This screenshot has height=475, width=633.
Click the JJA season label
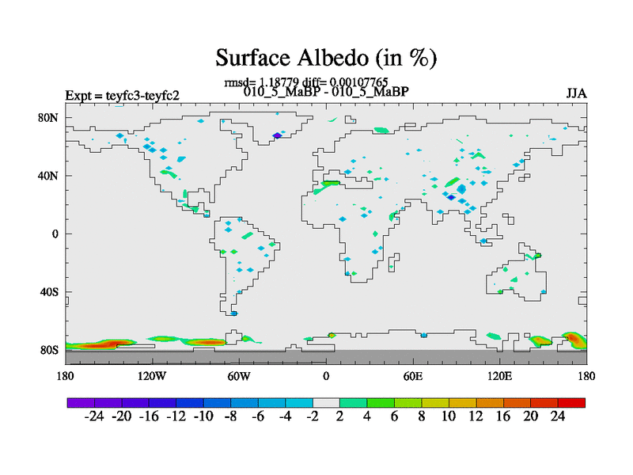tap(576, 93)
